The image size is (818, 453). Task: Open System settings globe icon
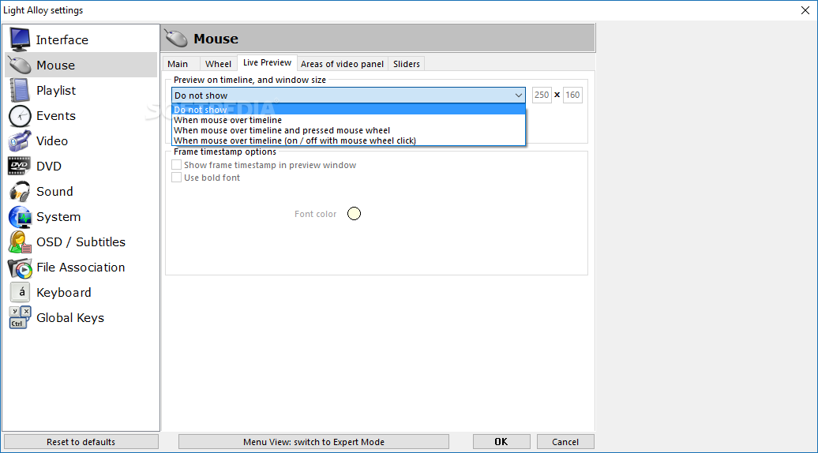click(x=20, y=217)
